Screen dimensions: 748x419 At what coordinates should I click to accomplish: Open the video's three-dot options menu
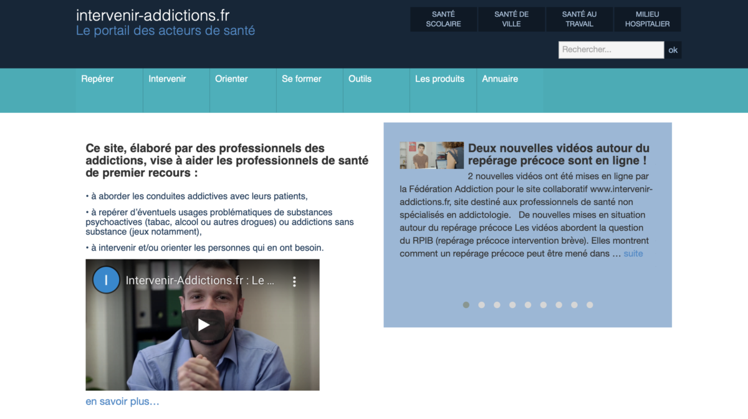(295, 281)
